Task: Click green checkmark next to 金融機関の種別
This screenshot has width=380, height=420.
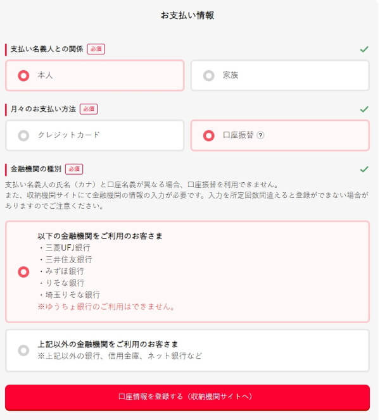Action: tap(364, 169)
